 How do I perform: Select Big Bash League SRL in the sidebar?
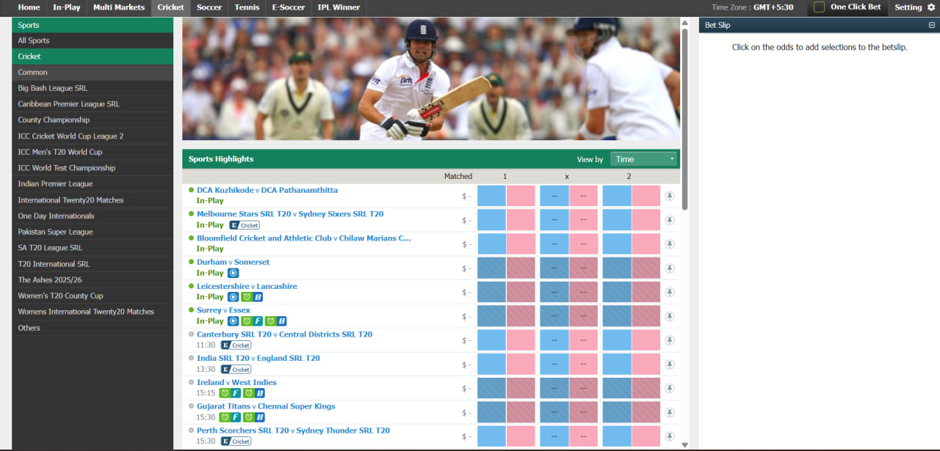coord(93,88)
